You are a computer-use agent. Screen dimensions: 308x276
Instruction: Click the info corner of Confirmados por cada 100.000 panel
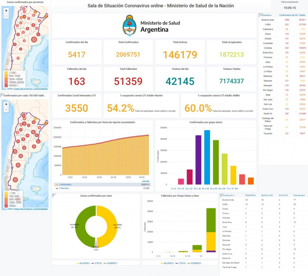1,94
